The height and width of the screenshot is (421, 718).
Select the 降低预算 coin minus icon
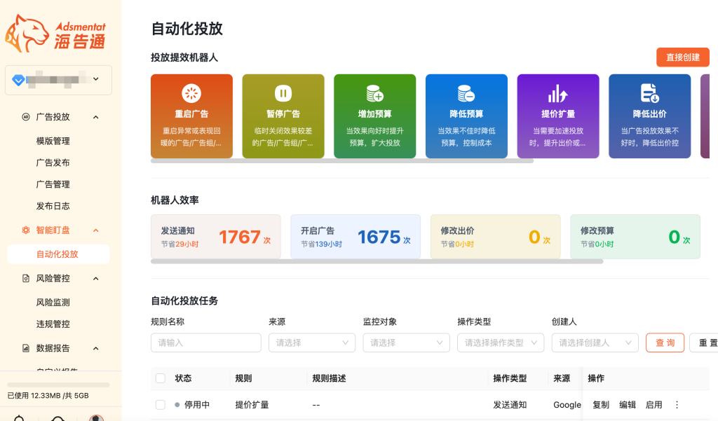[466, 93]
